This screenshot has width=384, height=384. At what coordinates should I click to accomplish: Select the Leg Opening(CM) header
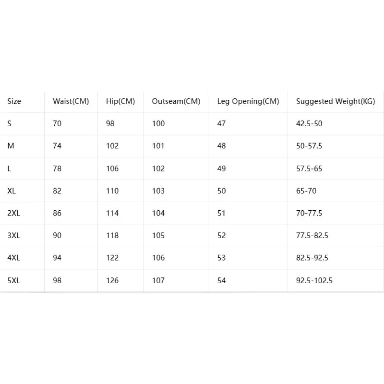pyautogui.click(x=248, y=101)
